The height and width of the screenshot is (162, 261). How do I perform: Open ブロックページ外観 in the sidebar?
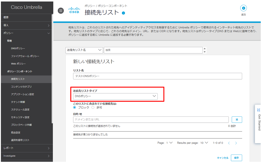coord(21,125)
